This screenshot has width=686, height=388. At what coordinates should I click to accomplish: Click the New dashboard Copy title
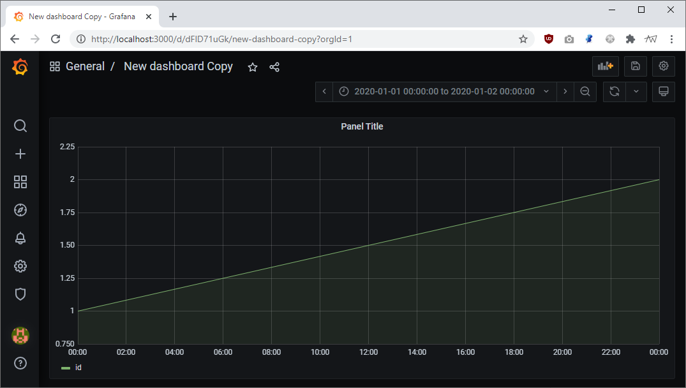(x=178, y=66)
